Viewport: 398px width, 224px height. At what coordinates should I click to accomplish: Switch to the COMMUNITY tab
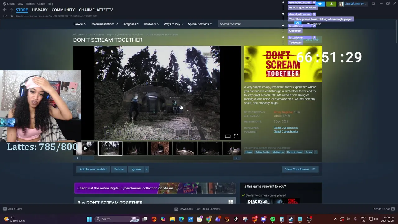(63, 10)
